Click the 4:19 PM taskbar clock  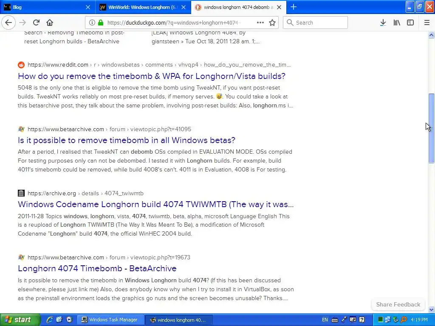(419, 320)
